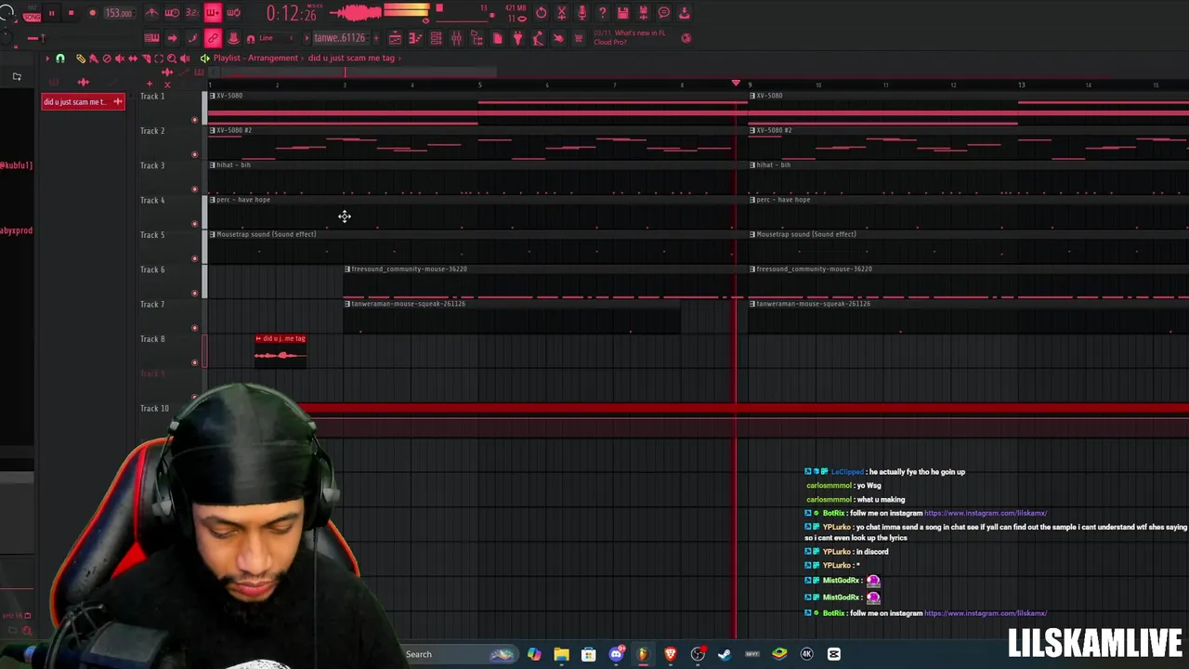Screen dimensions: 1189x669
Task: Toggle the link/multilink controllers icon
Action: (213, 38)
